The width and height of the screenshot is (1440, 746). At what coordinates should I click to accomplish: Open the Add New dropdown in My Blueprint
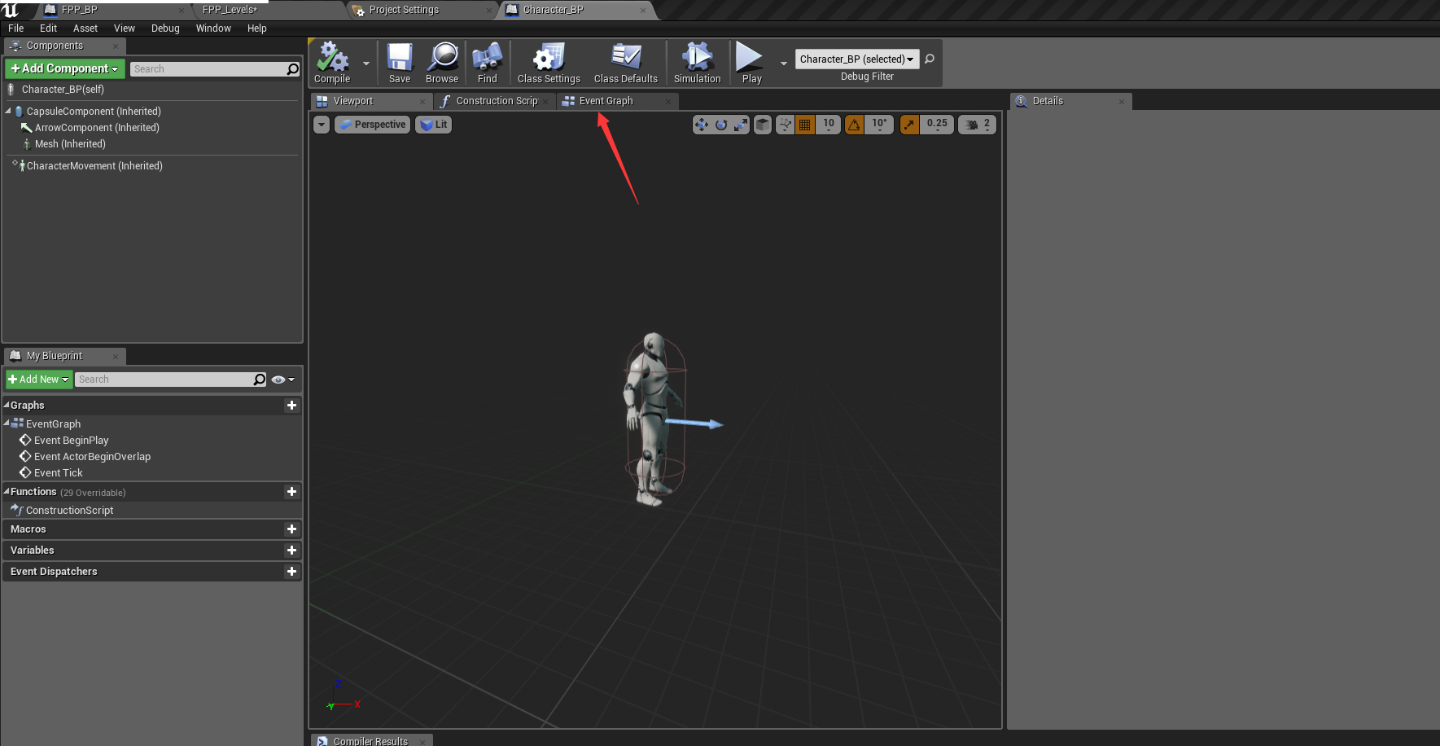(38, 379)
